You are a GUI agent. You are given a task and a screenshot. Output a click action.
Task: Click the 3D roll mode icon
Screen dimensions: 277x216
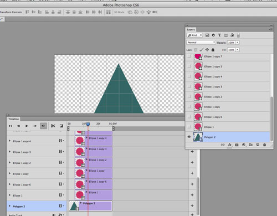(x=136, y=12)
